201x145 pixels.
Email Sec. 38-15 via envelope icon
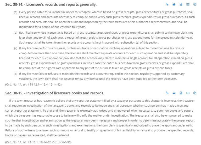(188, 93)
